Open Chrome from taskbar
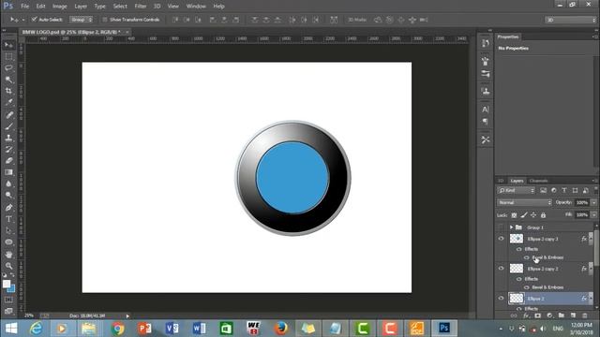Screen dimensions: 600x337 tap(117, 329)
